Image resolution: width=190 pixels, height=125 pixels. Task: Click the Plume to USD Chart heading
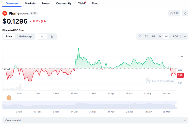tap(14, 30)
